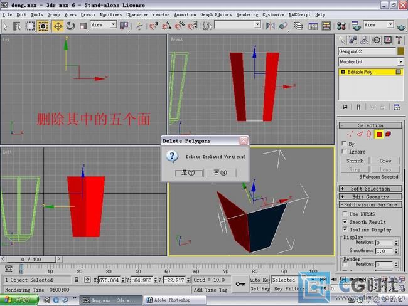Viewport: 408px width, 306px height.
Task: Open the MAXScript menu
Action: 299,14
